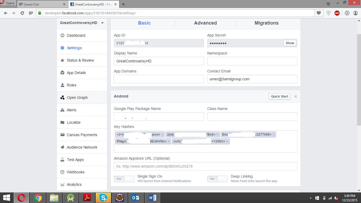Screen dimensions: 361x203
Task: Remove key hash ending 3277h00=
Action: [x=274, y=135]
